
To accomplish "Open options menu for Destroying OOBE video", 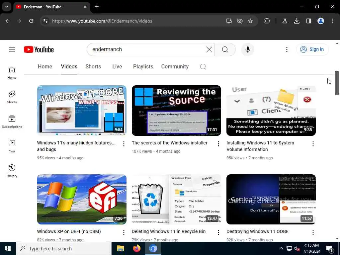I will (313, 232).
